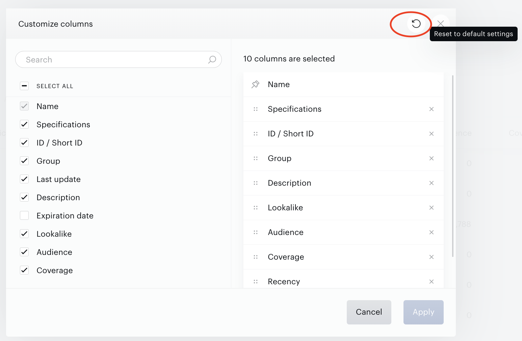This screenshot has width=522, height=341.
Task: Click the disabled Name checkbox
Action: point(24,106)
